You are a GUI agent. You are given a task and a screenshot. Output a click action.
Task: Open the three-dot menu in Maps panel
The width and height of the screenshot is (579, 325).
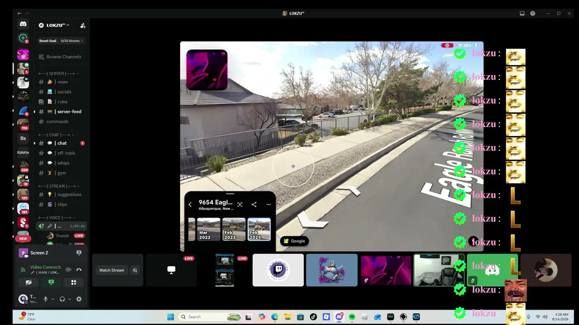[268, 204]
